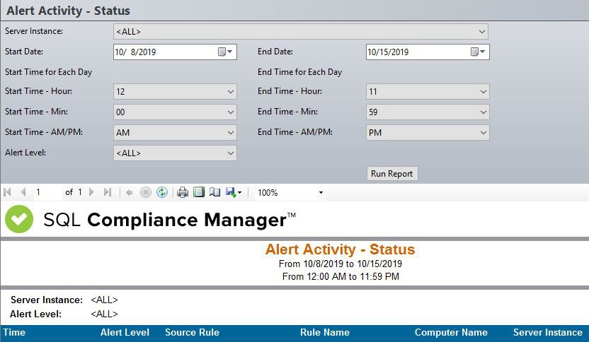Viewport: 589px width, 342px height.
Task: Expand End Time - AM/PM dropdown
Action: 484,132
